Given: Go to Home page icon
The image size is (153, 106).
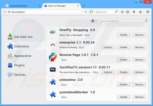Looking at the screenshot, I should click(x=140, y=12).
